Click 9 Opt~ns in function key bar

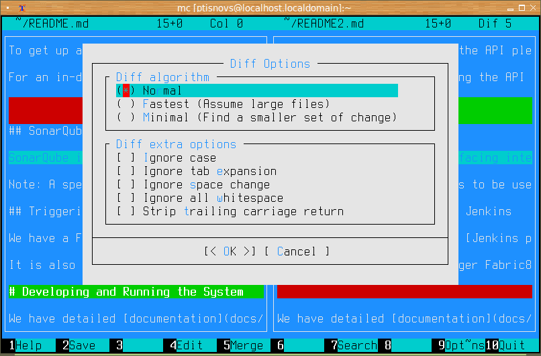click(x=462, y=345)
